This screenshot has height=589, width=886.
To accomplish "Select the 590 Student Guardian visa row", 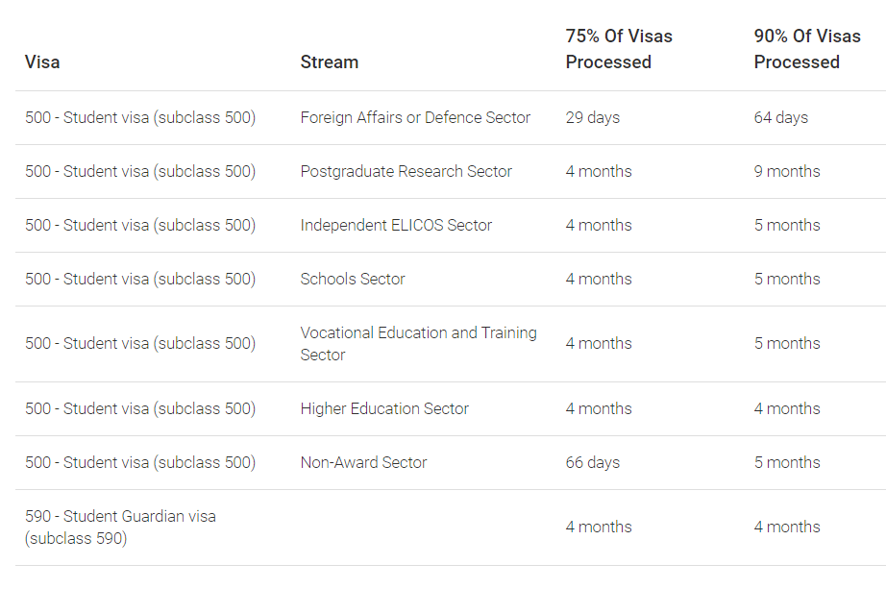I will [x=451, y=528].
